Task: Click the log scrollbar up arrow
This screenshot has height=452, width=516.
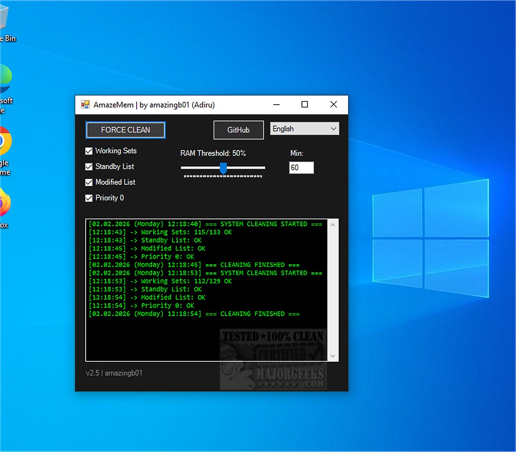Action: (333, 225)
